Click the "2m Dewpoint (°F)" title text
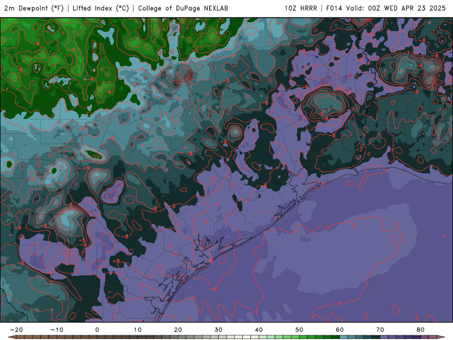 click(x=34, y=8)
